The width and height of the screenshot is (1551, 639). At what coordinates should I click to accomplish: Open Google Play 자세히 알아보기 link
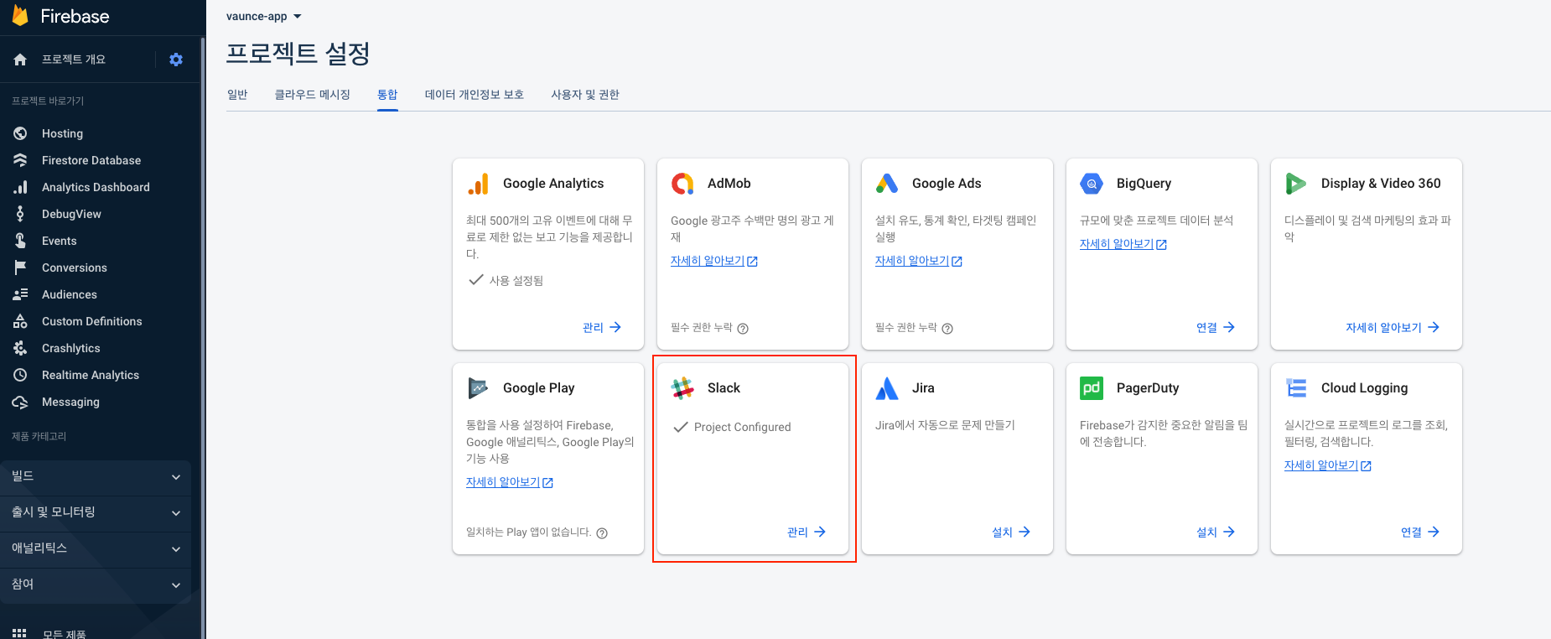(510, 482)
